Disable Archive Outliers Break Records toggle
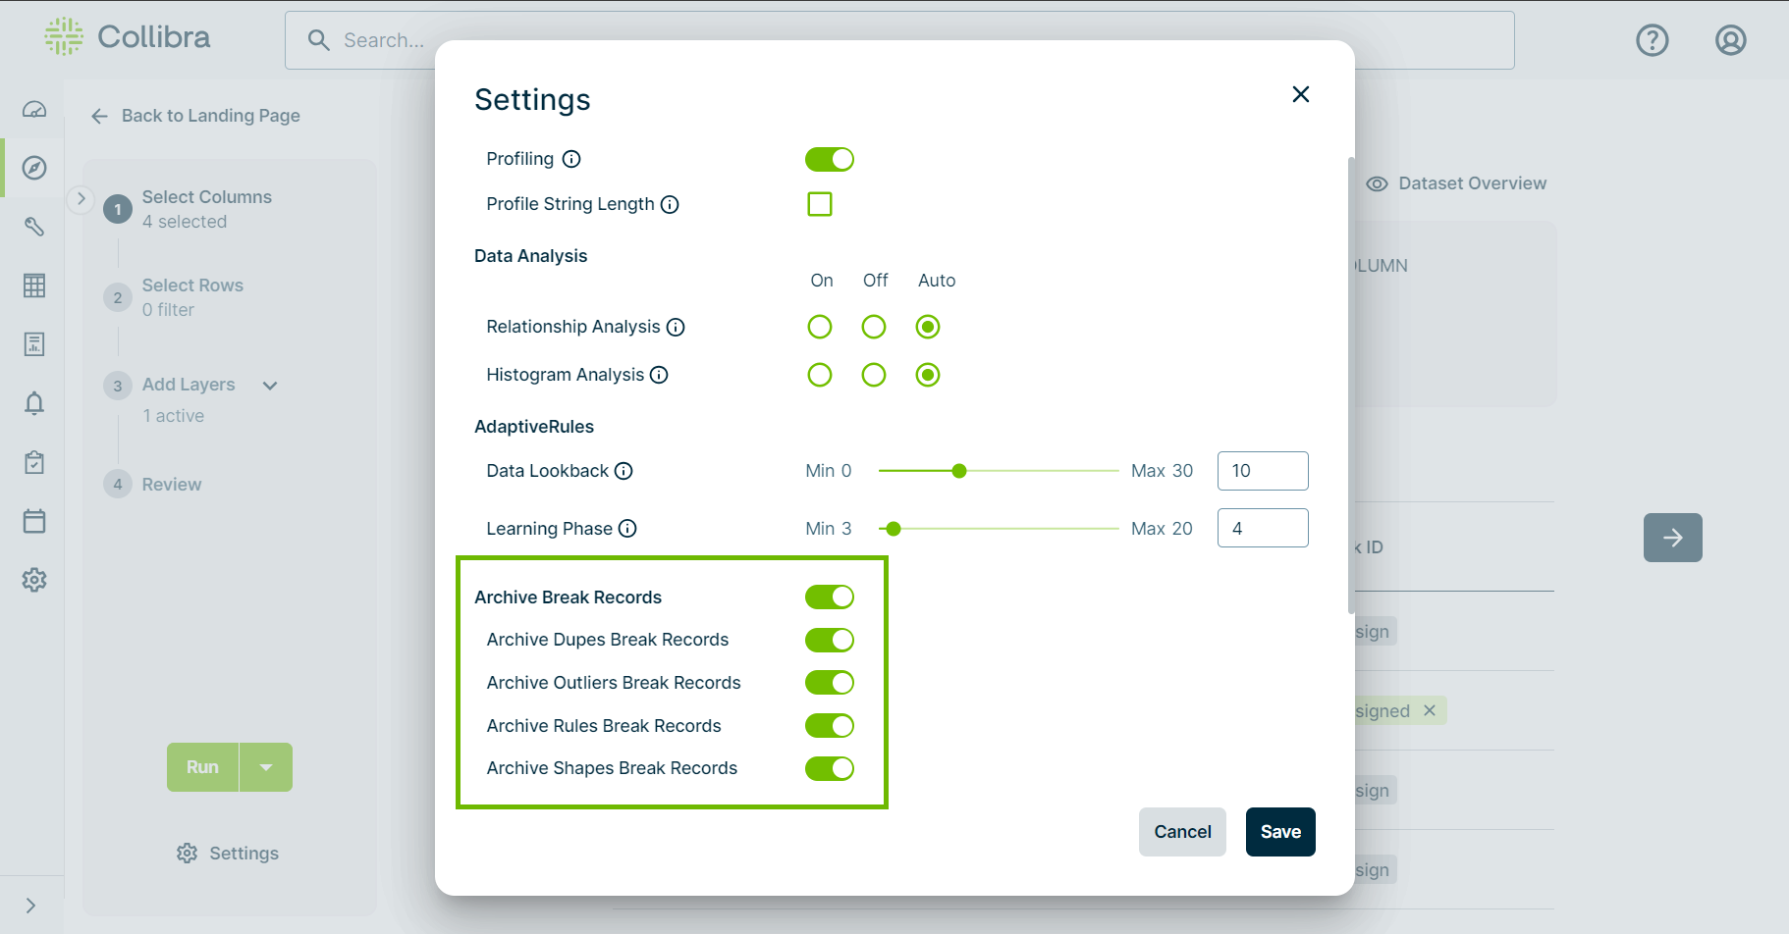The image size is (1789, 934). pos(830,683)
